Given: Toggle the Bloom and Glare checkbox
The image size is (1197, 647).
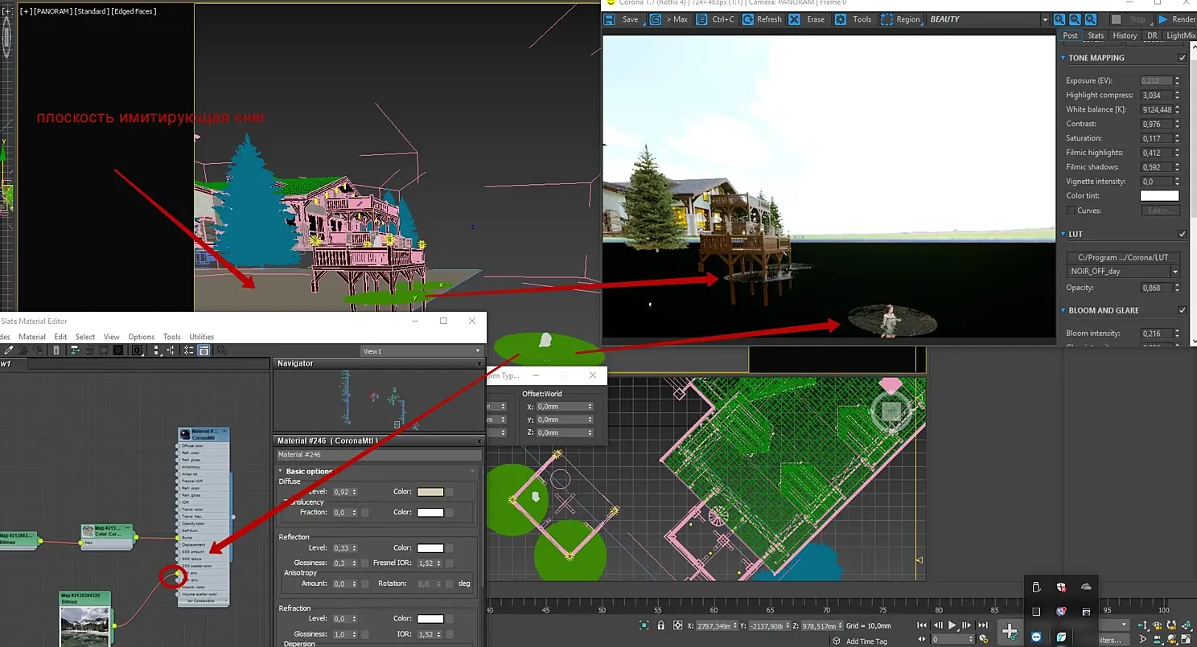Looking at the screenshot, I should point(1182,310).
